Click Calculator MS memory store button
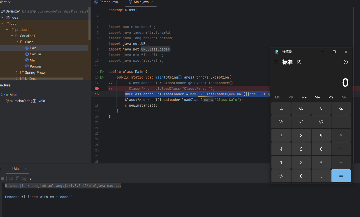 point(331,97)
